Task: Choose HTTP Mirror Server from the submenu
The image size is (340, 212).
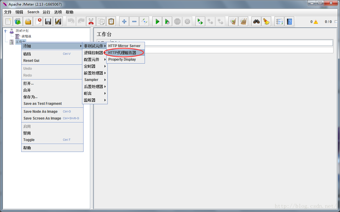Action: (x=125, y=46)
